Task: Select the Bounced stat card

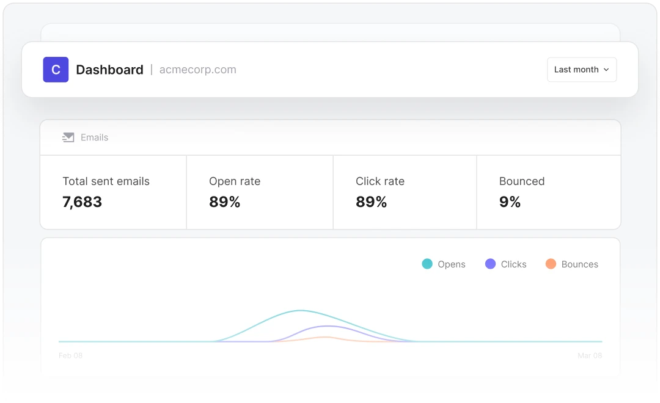Action: pos(548,192)
